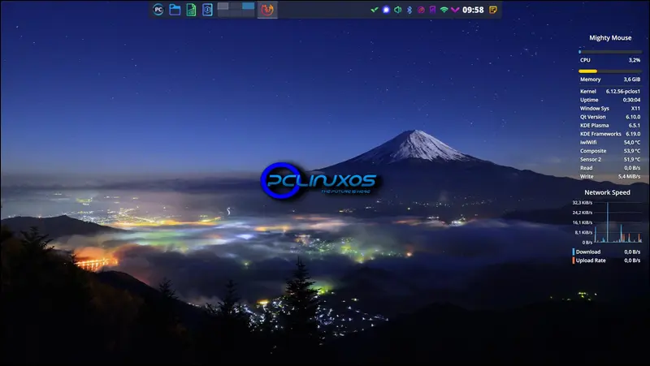Click the 'Network Speed' widget title

pyautogui.click(x=607, y=192)
